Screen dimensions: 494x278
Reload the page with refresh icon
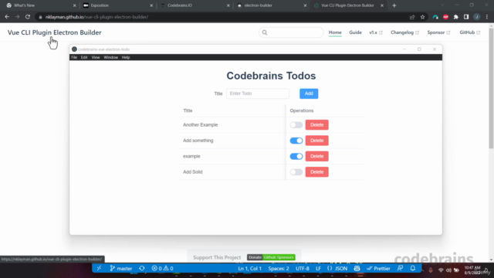click(x=28, y=17)
